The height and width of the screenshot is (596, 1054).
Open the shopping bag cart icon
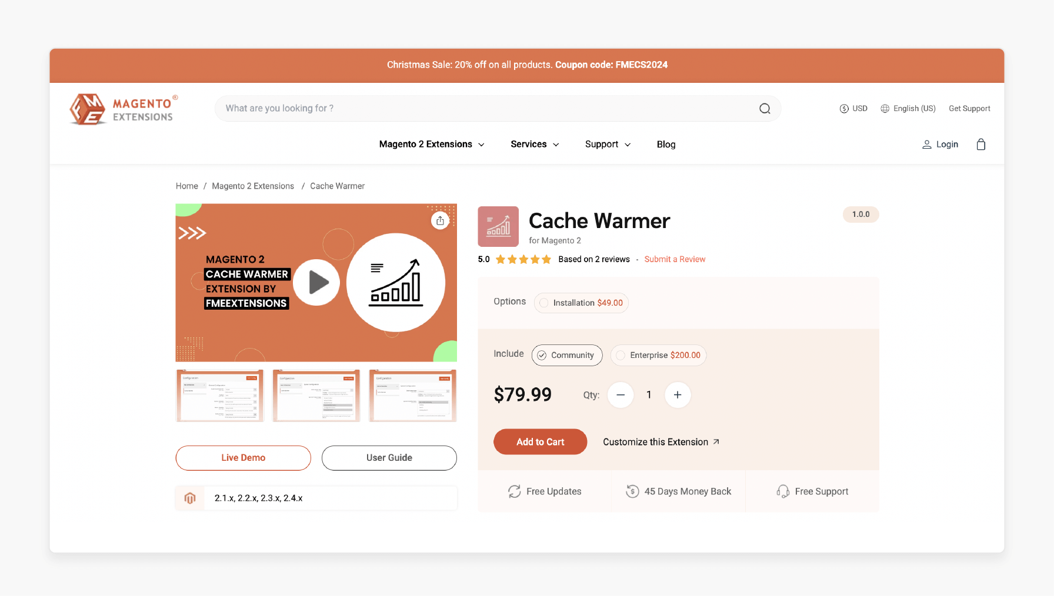point(981,145)
